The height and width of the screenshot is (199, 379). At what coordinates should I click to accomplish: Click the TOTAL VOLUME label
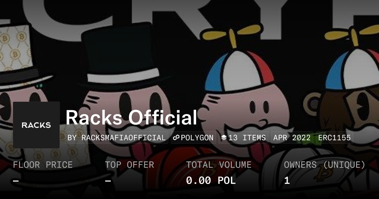click(219, 165)
